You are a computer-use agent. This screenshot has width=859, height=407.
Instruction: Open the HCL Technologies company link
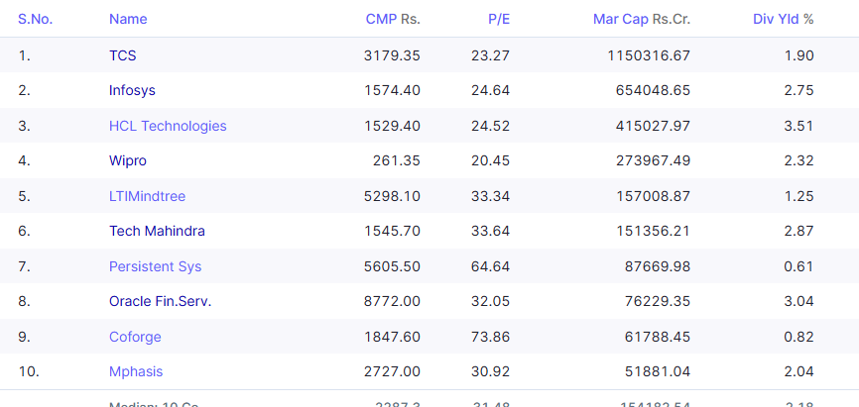click(168, 126)
